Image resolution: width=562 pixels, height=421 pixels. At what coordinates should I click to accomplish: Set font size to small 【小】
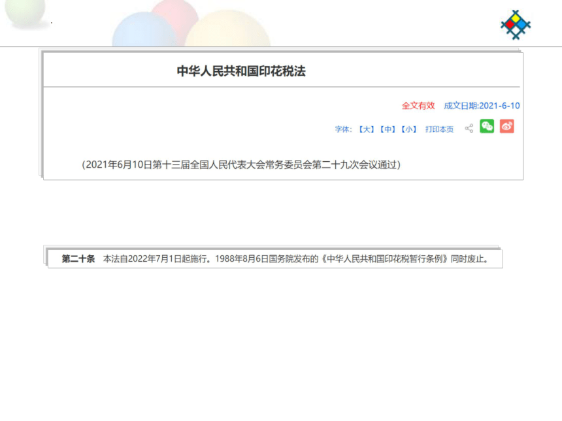(x=408, y=129)
